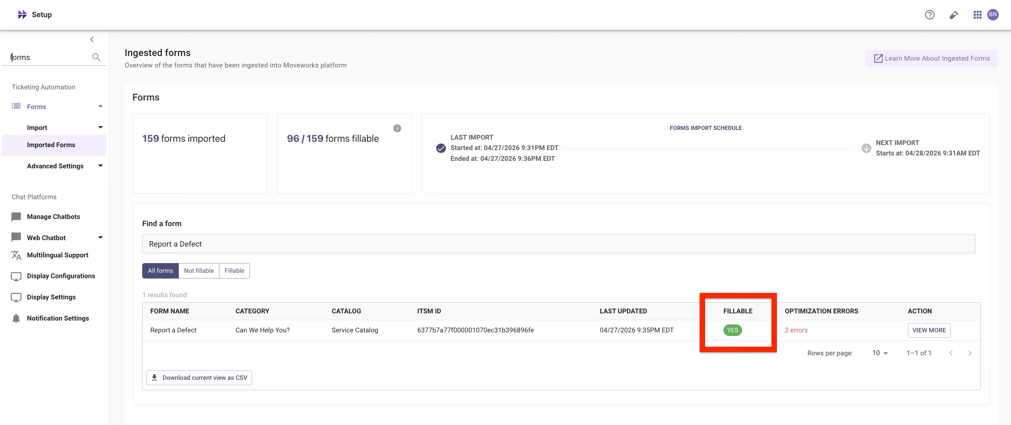Click the Last Import checkmark status icon
The image size is (1011, 425).
(x=441, y=148)
